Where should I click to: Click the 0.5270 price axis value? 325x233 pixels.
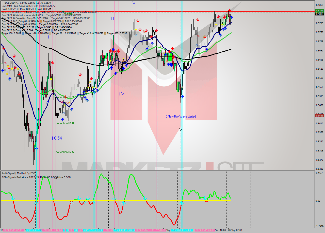pos(319,160)
